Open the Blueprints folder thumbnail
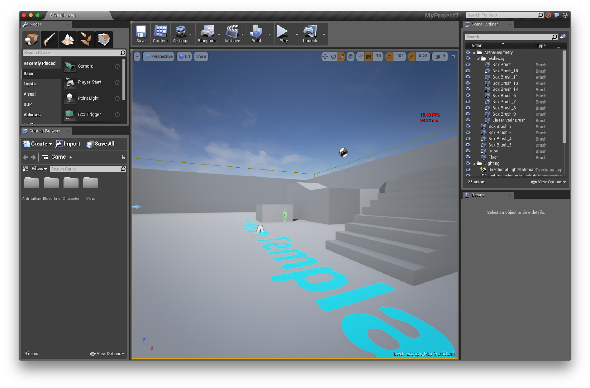Screen dimensions: 590x388 click(x=51, y=182)
